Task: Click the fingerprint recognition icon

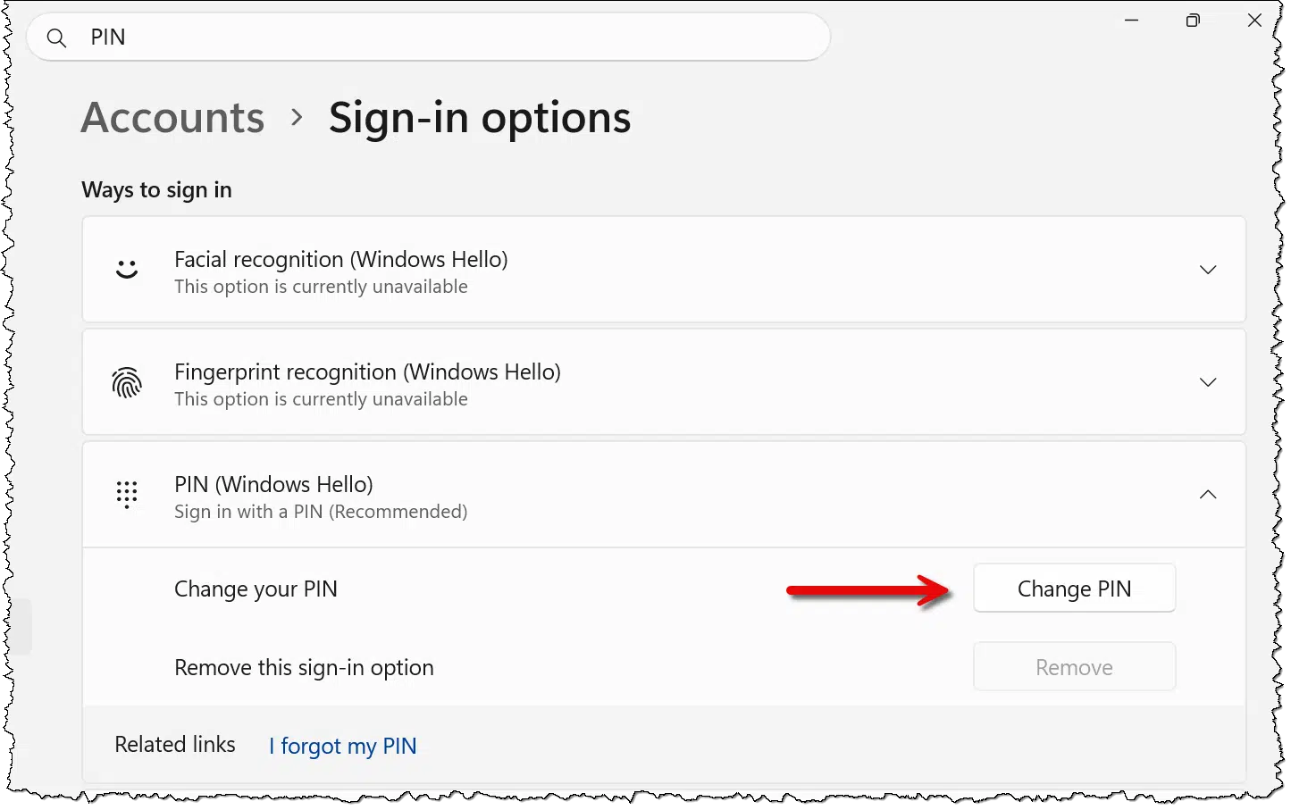Action: pos(127,382)
